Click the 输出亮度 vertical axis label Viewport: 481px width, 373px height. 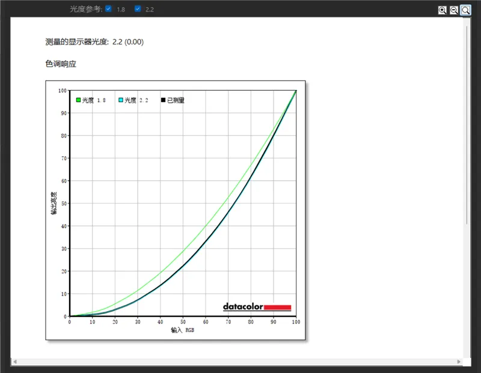[x=54, y=203]
